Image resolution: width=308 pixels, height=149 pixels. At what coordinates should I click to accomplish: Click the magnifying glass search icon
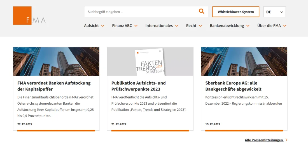tap(202, 11)
